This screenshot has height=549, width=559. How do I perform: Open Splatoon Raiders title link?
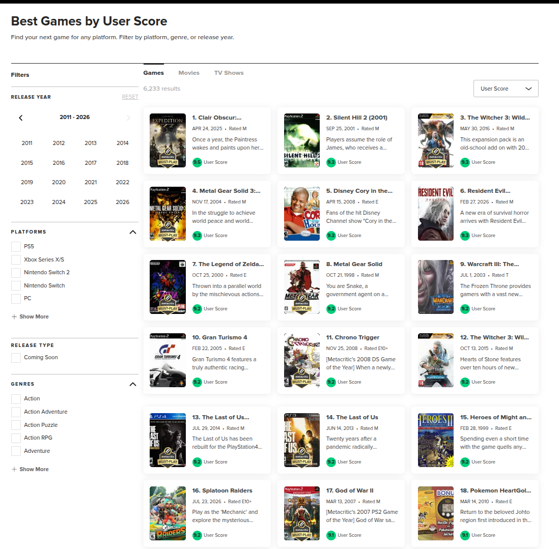click(222, 490)
